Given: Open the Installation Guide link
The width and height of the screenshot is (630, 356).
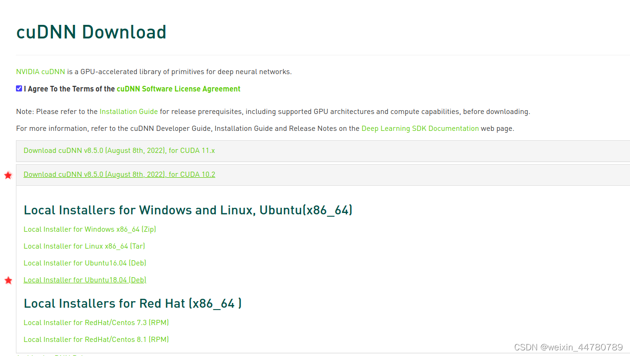Looking at the screenshot, I should point(129,112).
